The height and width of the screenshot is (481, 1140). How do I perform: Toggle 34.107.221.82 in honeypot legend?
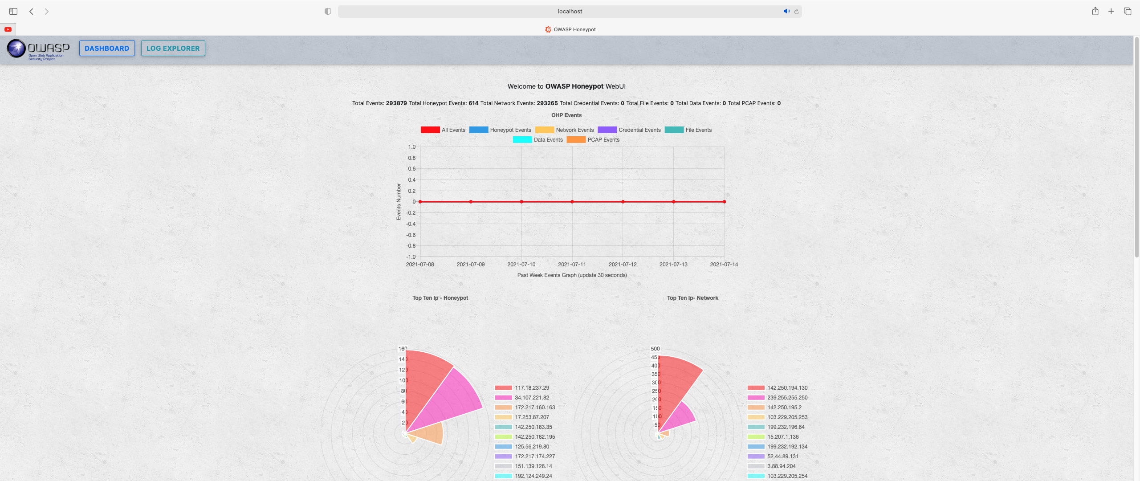504,398
